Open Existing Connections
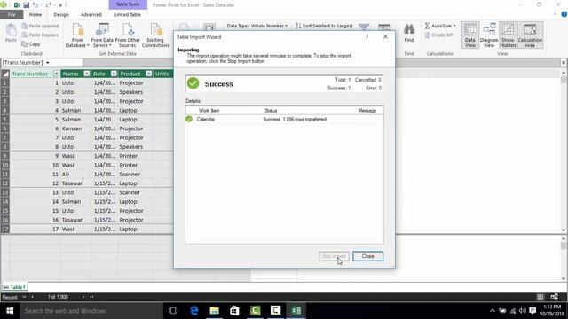The height and width of the screenshot is (319, 568). click(155, 35)
